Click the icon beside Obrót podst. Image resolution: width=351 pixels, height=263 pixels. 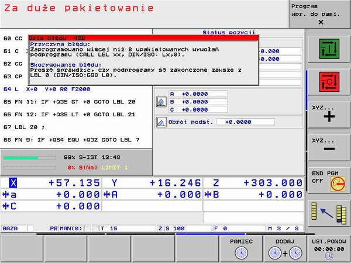[161, 122]
